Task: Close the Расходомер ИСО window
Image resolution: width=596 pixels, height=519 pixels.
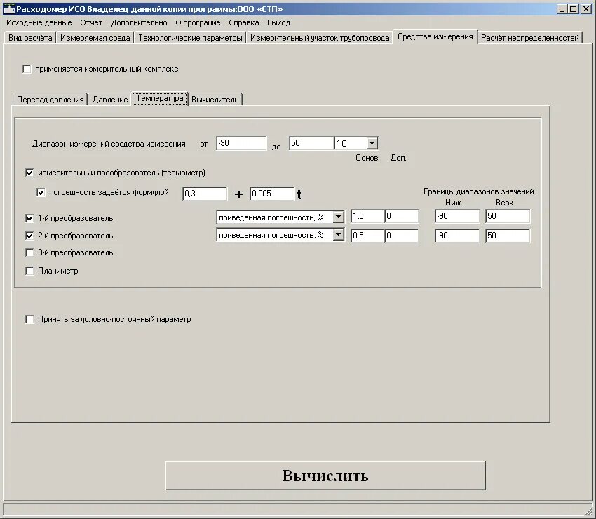Action: coord(585,8)
